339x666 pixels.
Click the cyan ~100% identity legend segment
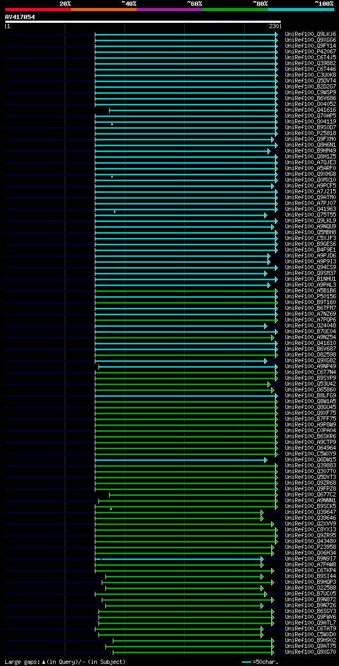point(301,10)
